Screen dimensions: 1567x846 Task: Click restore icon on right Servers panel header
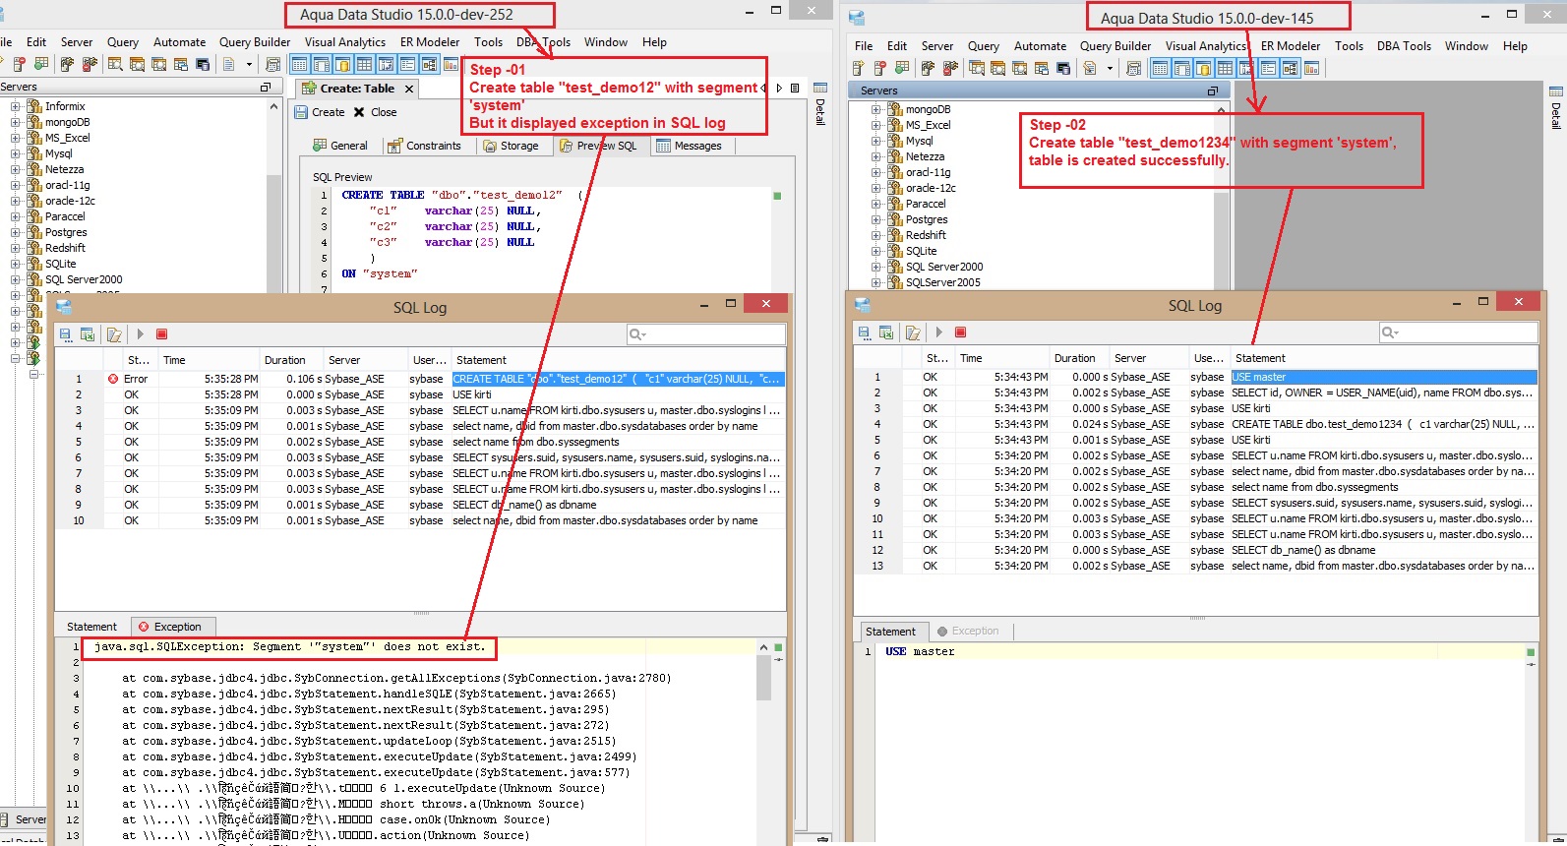[x=1213, y=91]
